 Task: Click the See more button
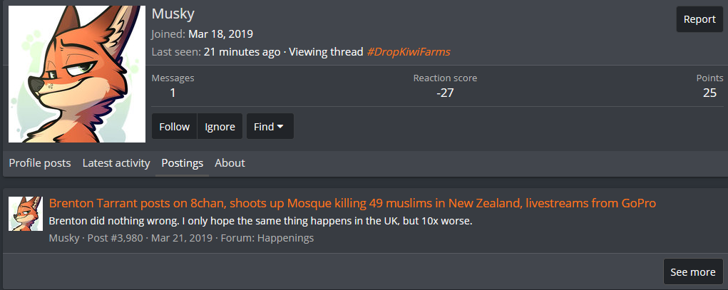[x=692, y=272]
